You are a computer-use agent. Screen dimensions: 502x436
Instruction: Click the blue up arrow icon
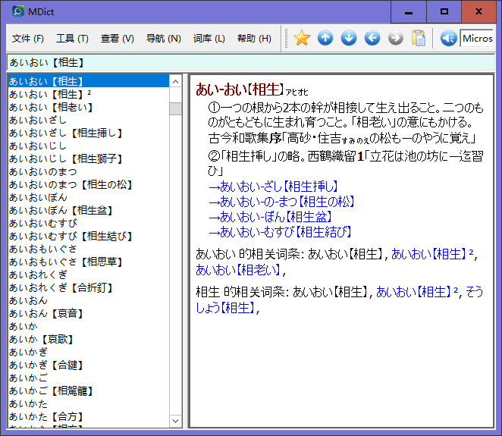click(x=325, y=38)
